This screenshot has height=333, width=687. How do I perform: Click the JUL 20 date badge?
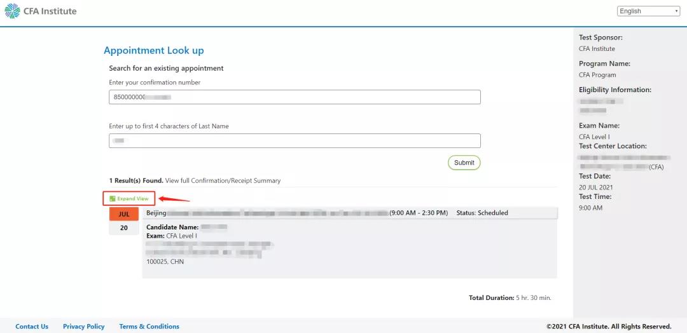point(124,221)
